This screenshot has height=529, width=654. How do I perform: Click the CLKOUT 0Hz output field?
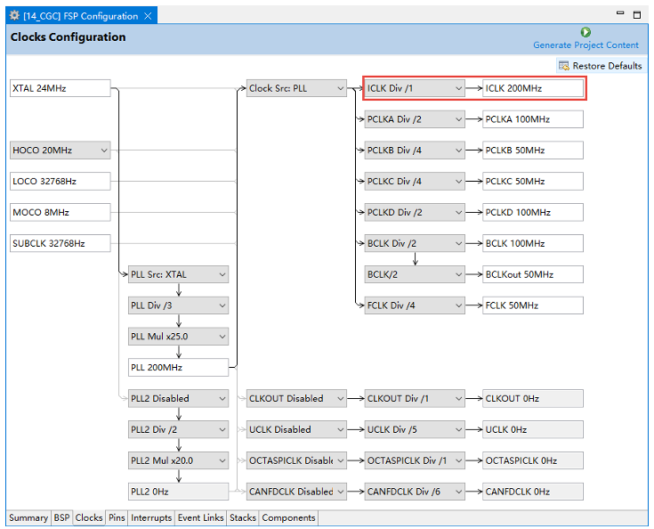(x=533, y=399)
